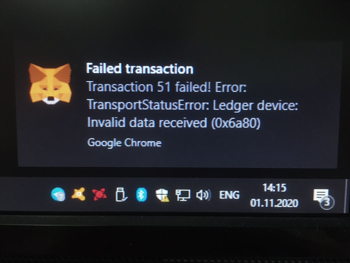The height and width of the screenshot is (263, 350).
Task: Open Safely Remove Hardware USB icon
Action: (121, 194)
